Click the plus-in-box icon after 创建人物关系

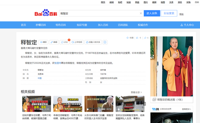tap(105, 42)
